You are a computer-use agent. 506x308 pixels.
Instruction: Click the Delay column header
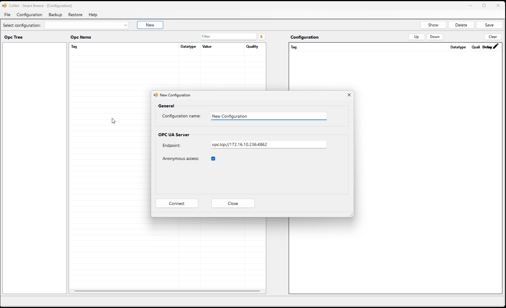pyautogui.click(x=487, y=47)
